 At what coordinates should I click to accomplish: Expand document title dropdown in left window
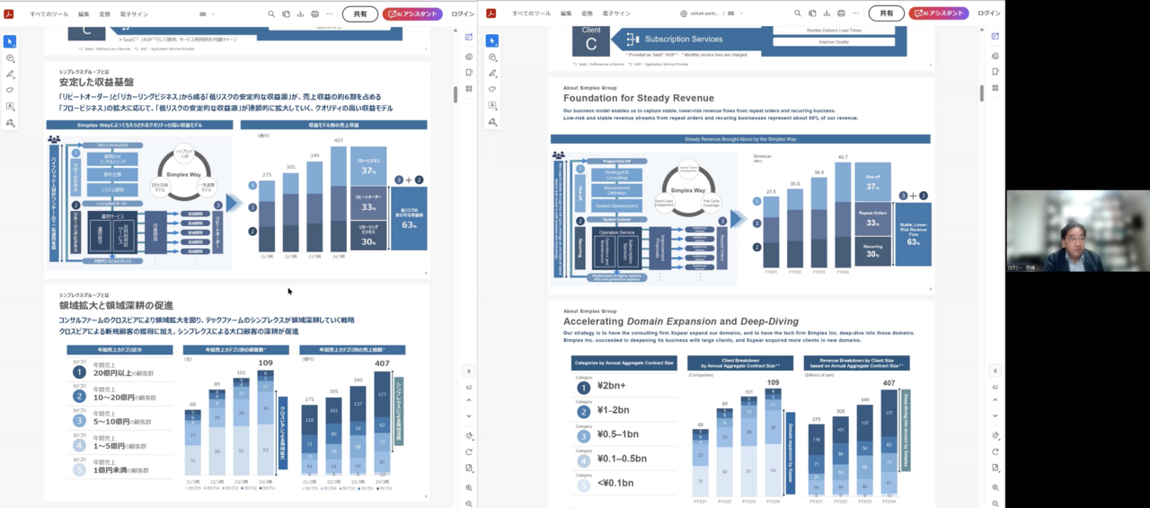point(214,14)
